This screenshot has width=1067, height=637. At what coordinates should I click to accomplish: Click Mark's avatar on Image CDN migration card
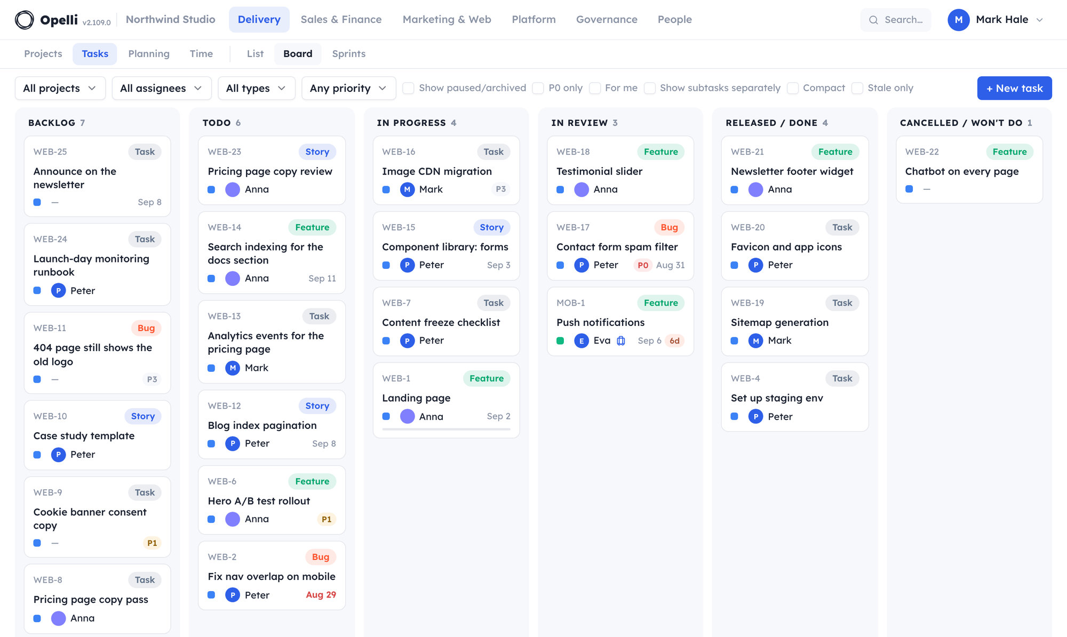click(407, 189)
